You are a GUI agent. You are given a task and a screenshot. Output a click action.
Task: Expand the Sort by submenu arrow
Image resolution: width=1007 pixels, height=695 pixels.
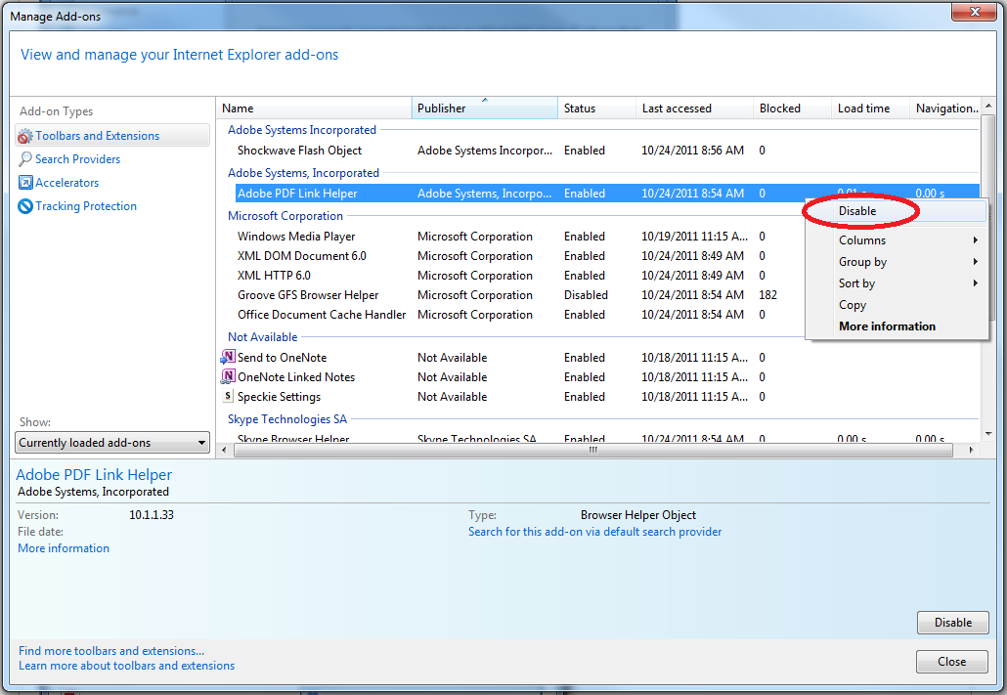(975, 283)
